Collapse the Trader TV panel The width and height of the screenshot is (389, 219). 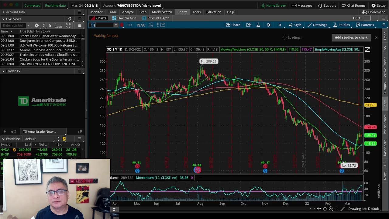[x=3, y=71]
